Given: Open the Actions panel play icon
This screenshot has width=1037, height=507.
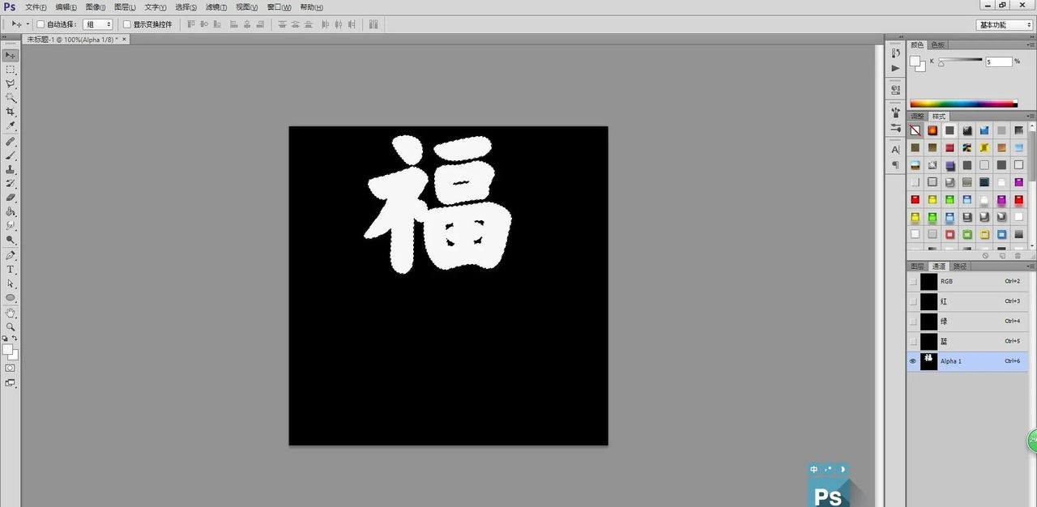Looking at the screenshot, I should [895, 68].
